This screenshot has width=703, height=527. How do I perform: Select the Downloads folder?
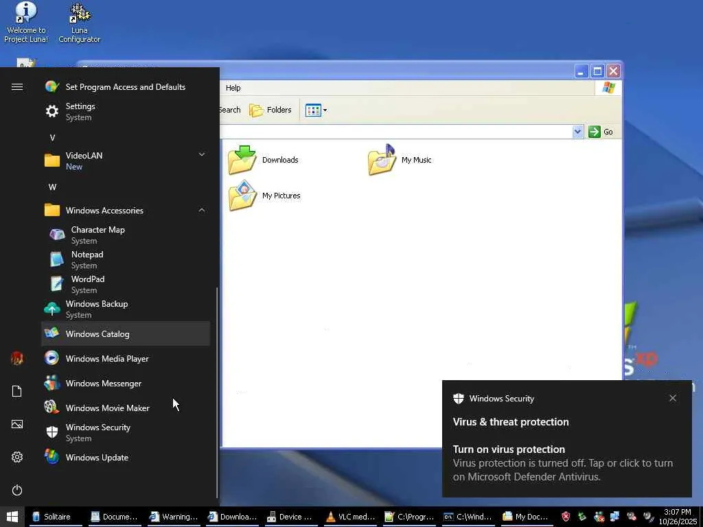(x=263, y=160)
